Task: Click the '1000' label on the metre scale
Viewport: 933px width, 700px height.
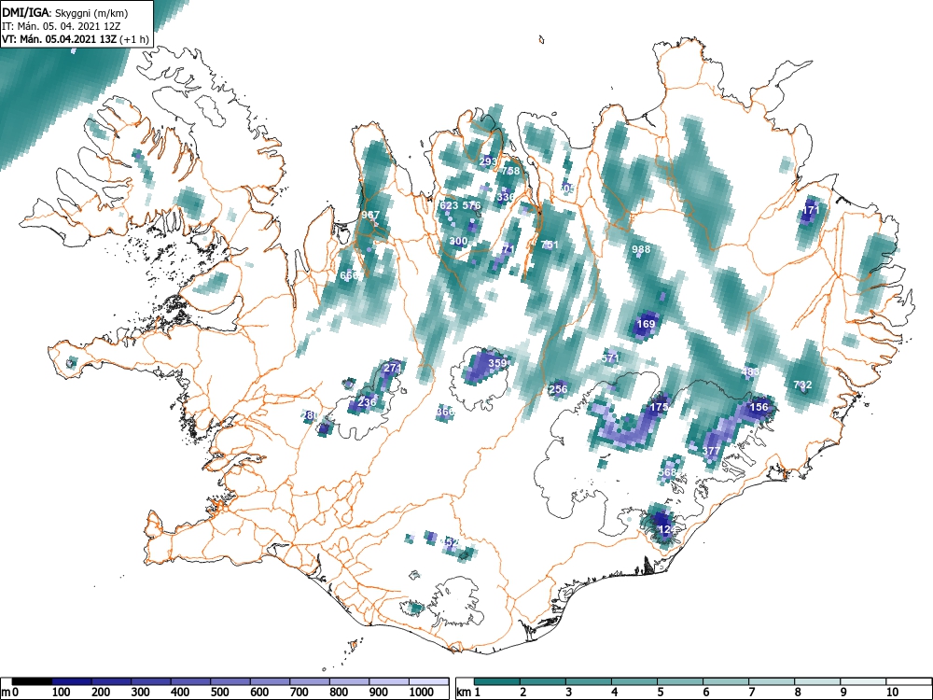Action: coord(421,693)
